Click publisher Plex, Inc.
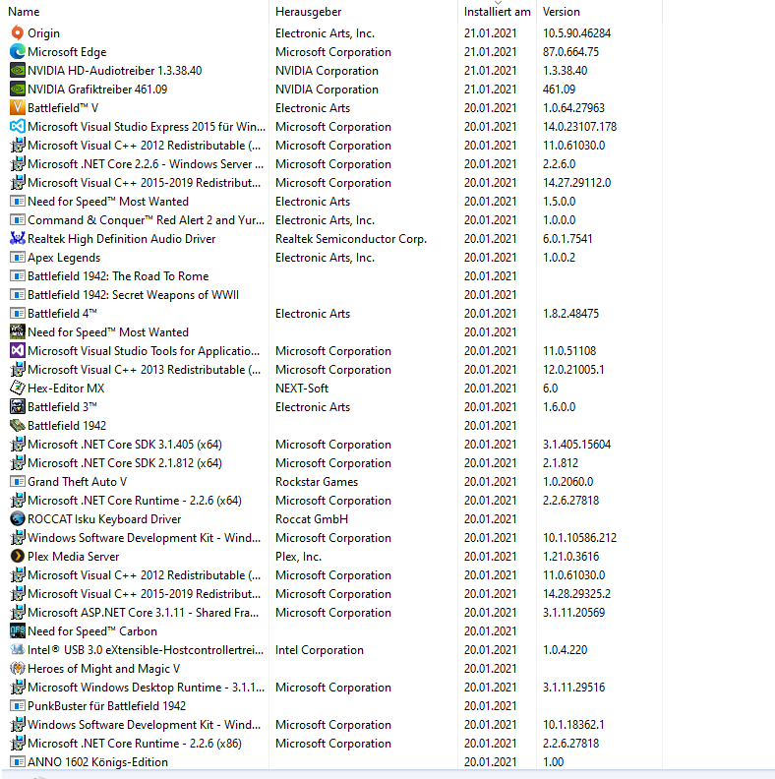The width and height of the screenshot is (775, 779). point(299,557)
